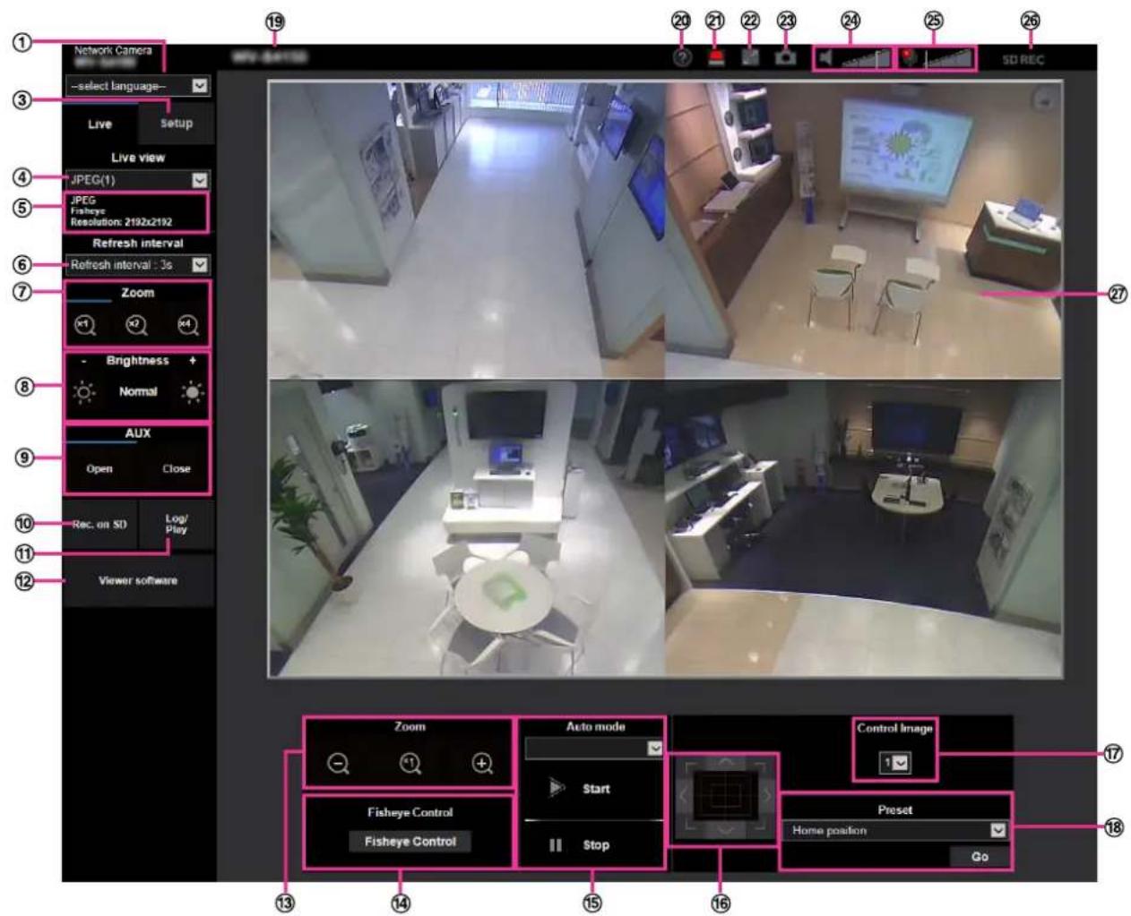Zoom in with the plus magnifier icon
Image resolution: width=1131 pixels, height=916 pixels.
coord(482,764)
